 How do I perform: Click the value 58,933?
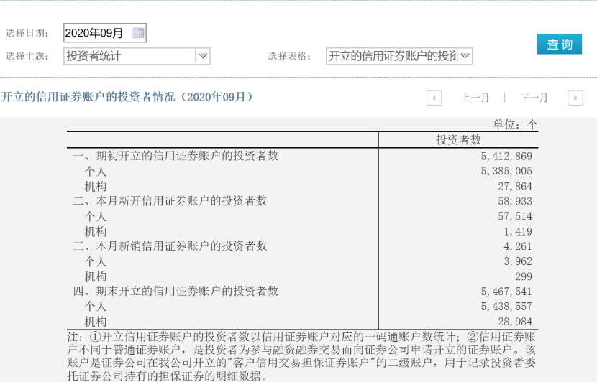click(515, 201)
